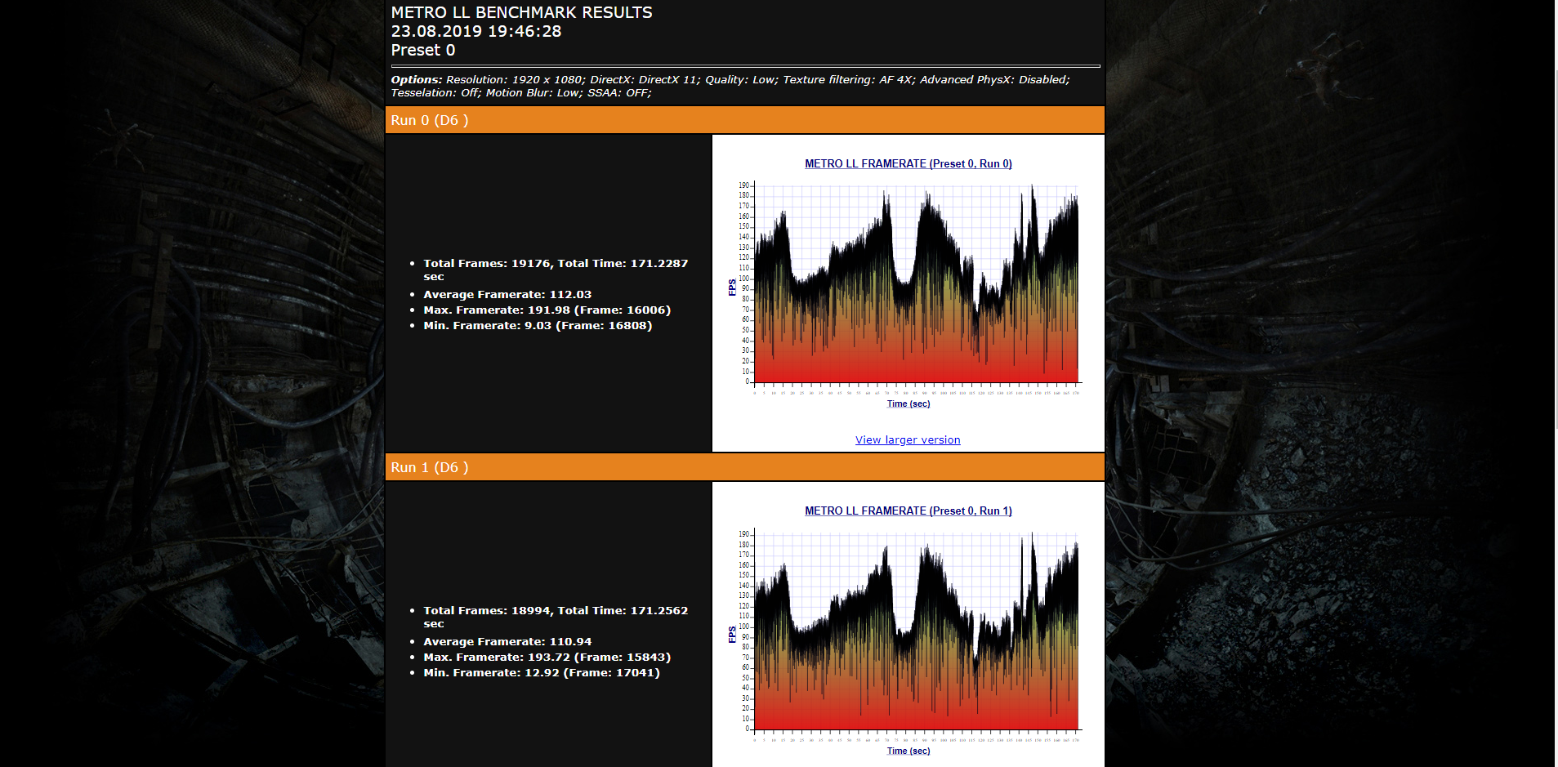Click Total Frames: 19176 line
The image size is (1558, 767).
point(556,270)
